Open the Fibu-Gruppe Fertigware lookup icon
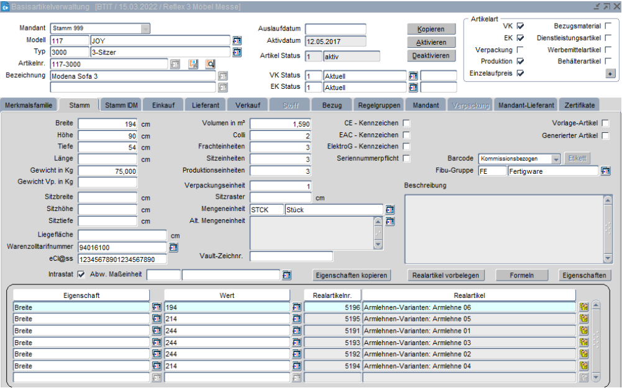The image size is (622, 388). [605, 171]
